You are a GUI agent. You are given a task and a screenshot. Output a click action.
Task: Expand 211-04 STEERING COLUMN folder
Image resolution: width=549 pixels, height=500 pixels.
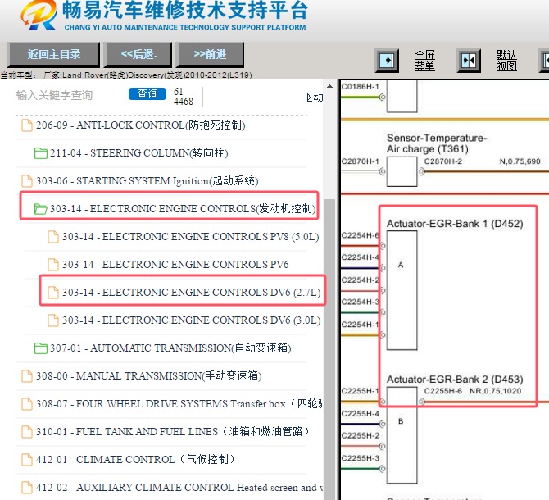pyautogui.click(x=139, y=153)
